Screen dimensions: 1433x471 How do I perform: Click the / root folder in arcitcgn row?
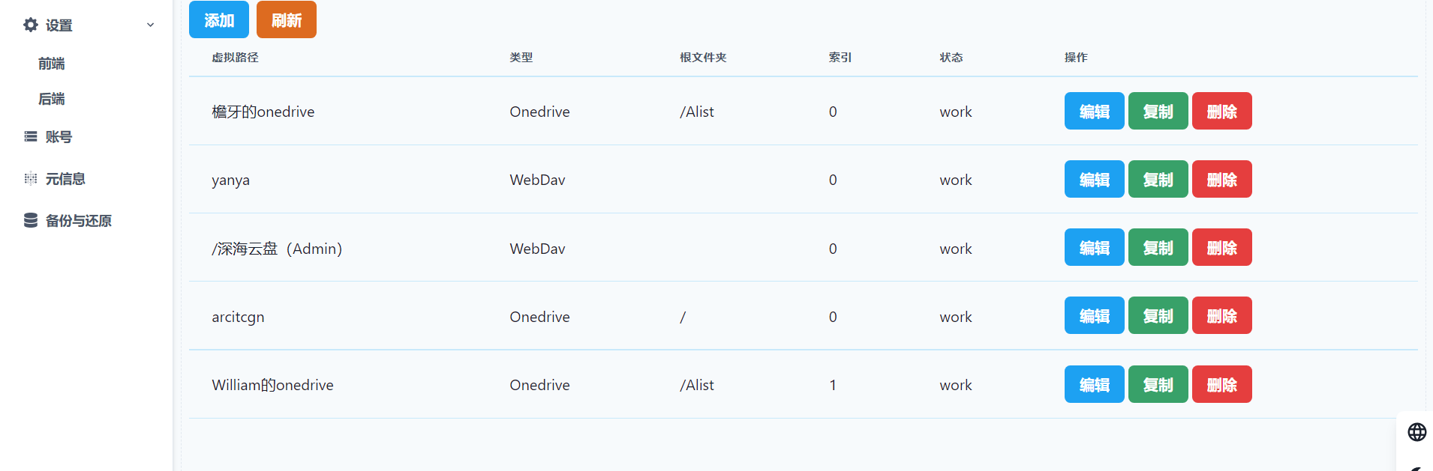click(x=683, y=317)
